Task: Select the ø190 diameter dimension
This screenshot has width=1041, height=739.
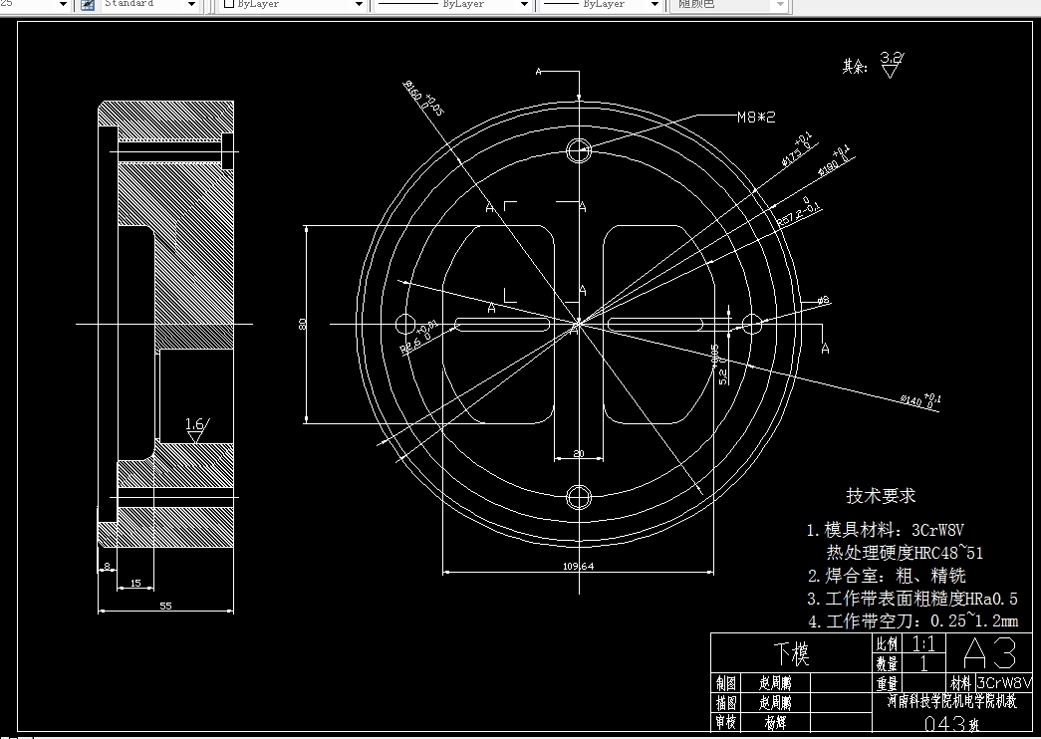Action: tap(835, 161)
